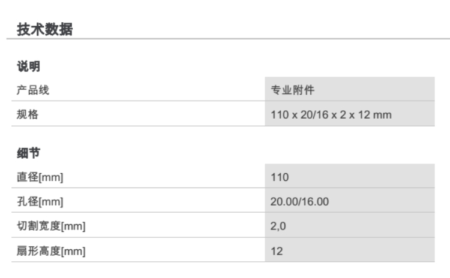Click the 20.00/16.00 value cell
This screenshot has width=450, height=278.
click(299, 202)
